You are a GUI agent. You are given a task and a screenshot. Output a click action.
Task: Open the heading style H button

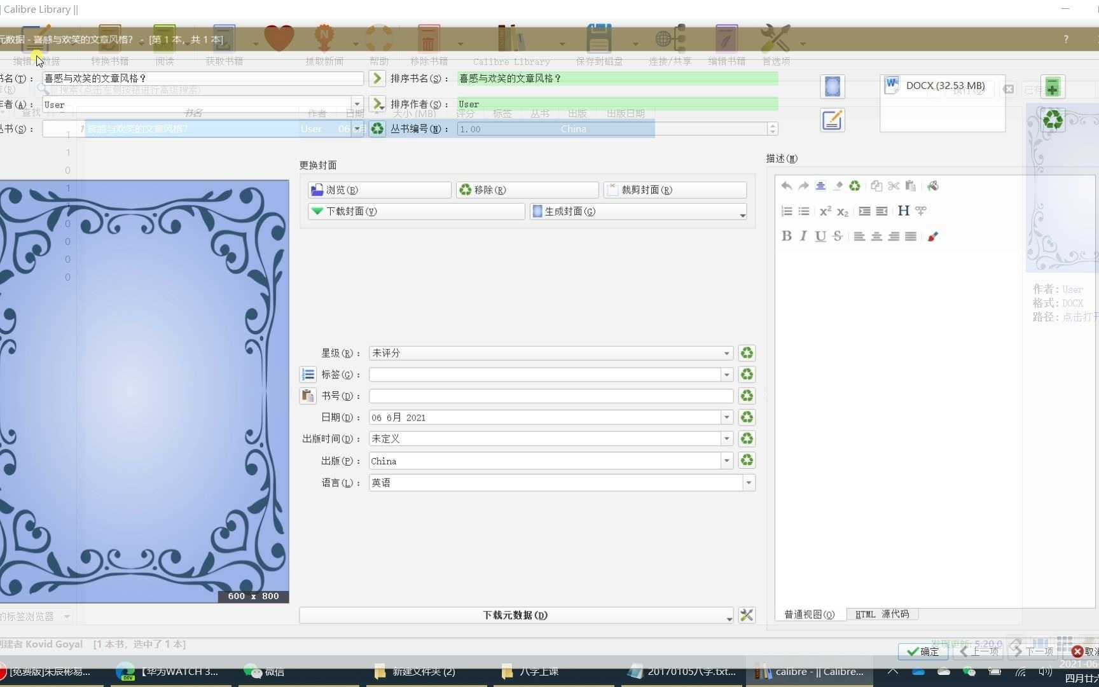tap(903, 211)
